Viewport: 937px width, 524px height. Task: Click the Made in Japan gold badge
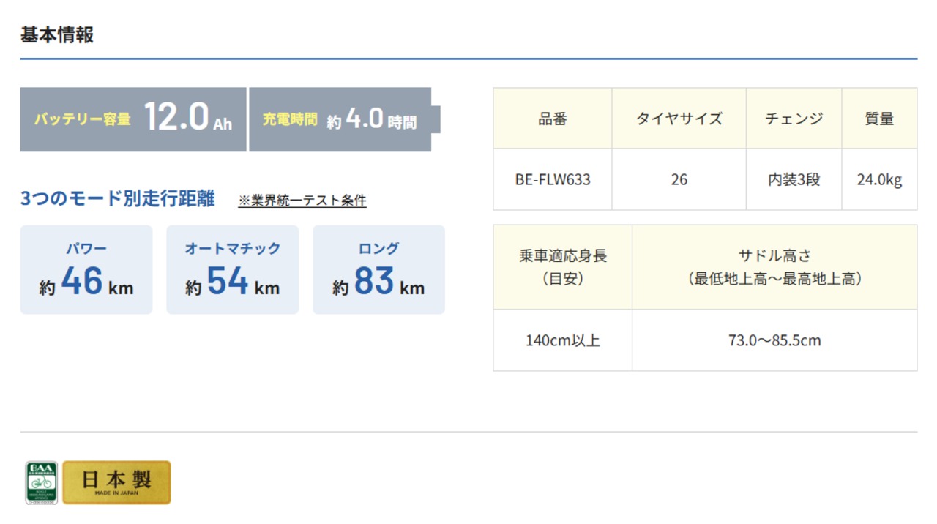[116, 482]
